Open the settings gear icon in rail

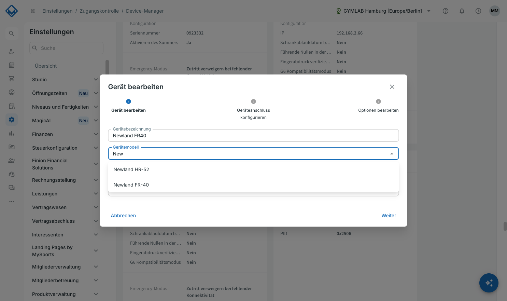(12, 120)
